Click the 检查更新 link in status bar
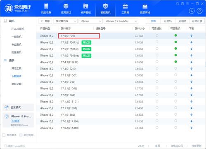The image size is (206, 149). (x=197, y=146)
